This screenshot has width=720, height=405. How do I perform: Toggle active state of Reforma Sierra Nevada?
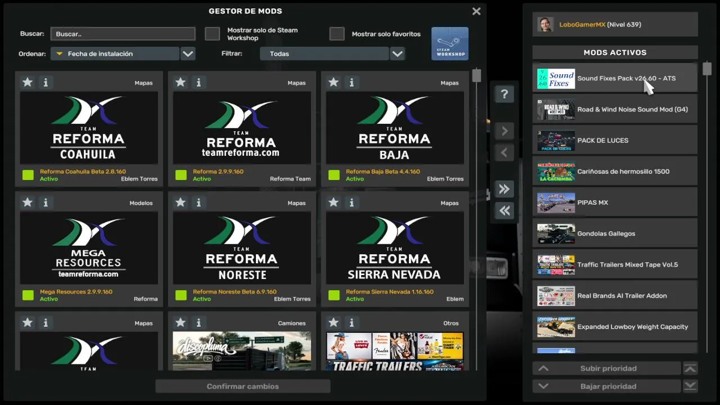[334, 295]
